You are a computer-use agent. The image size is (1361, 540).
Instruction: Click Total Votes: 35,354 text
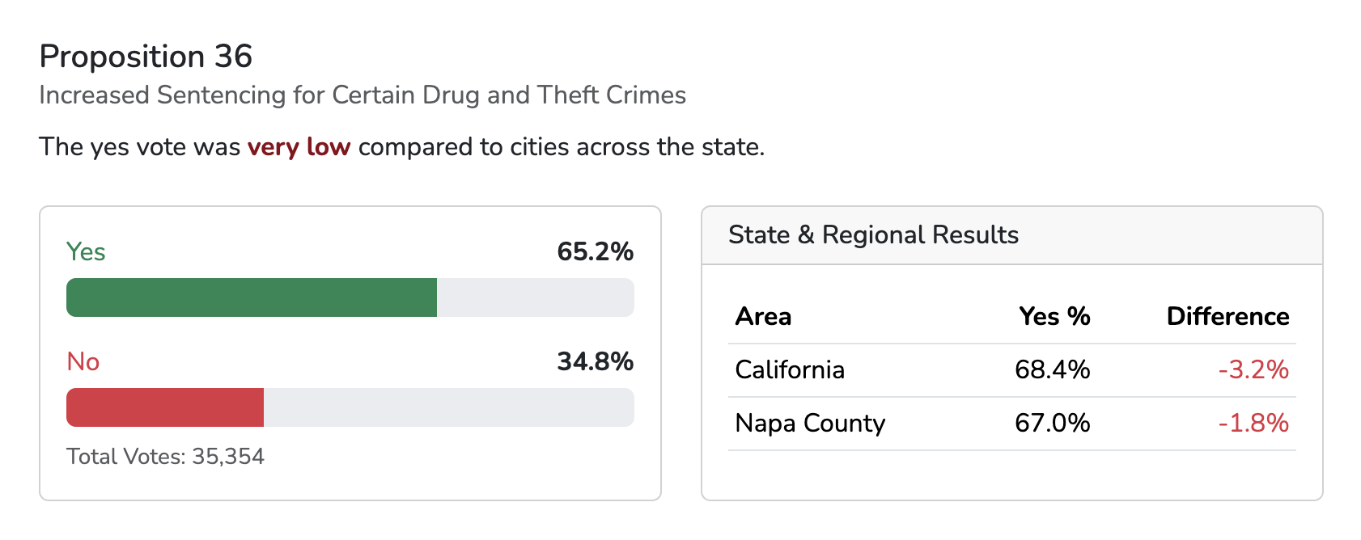pyautogui.click(x=165, y=457)
